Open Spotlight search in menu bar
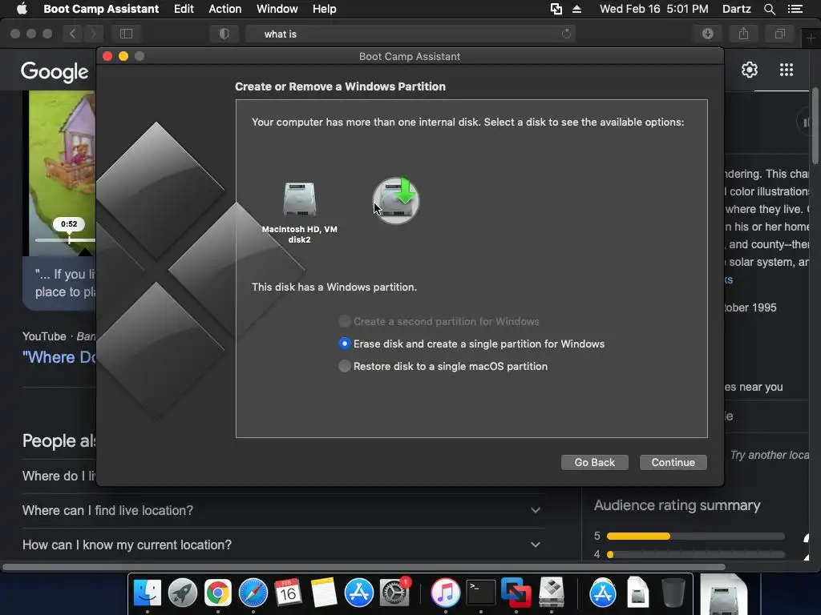The width and height of the screenshot is (821, 615). tap(769, 9)
